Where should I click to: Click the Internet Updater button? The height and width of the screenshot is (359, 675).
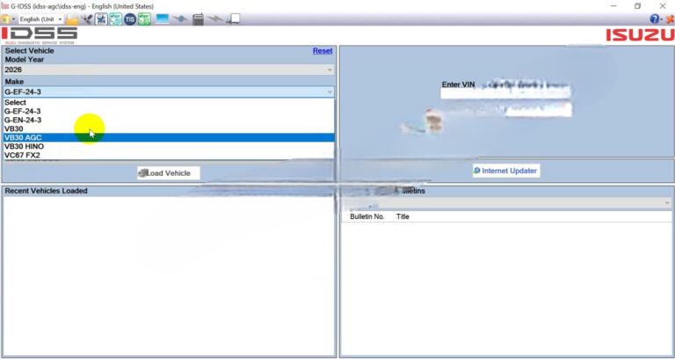(506, 171)
